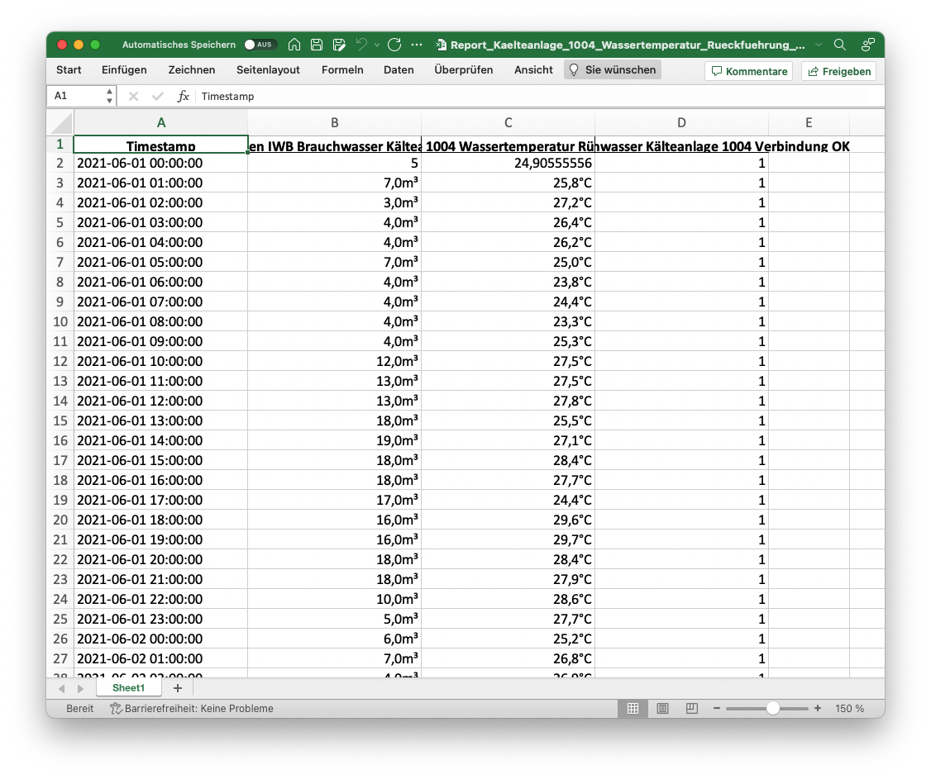Switch to Normal view grid icon
Viewport: 931px width, 779px height.
point(633,709)
